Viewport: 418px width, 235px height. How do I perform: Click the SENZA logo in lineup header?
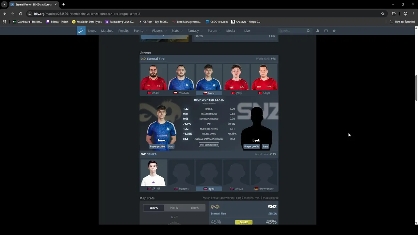[143, 154]
